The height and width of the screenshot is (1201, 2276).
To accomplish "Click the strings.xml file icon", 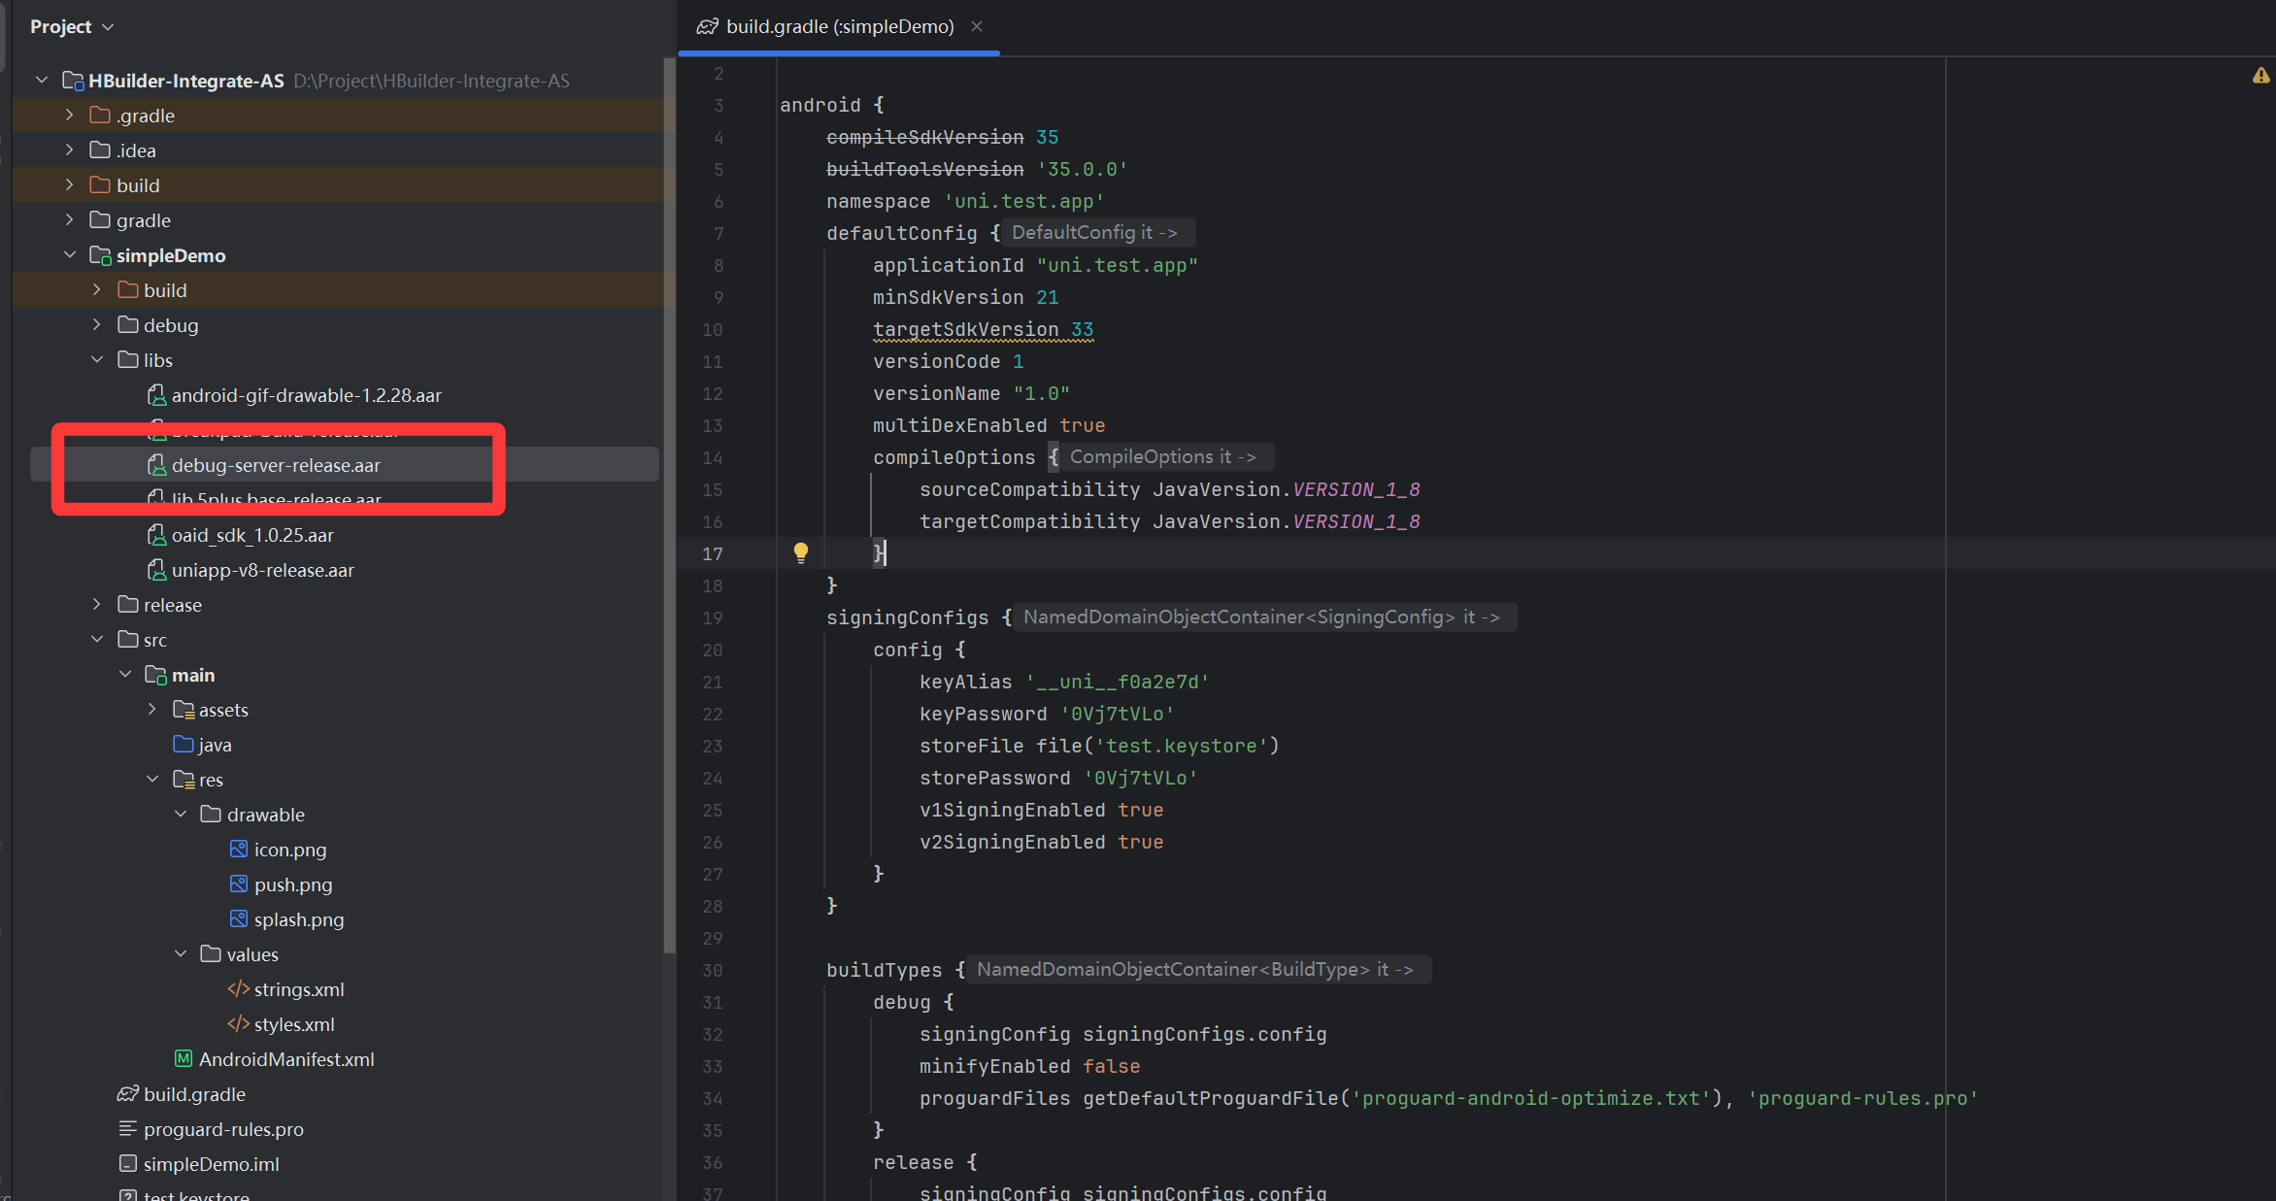I will tap(238, 988).
